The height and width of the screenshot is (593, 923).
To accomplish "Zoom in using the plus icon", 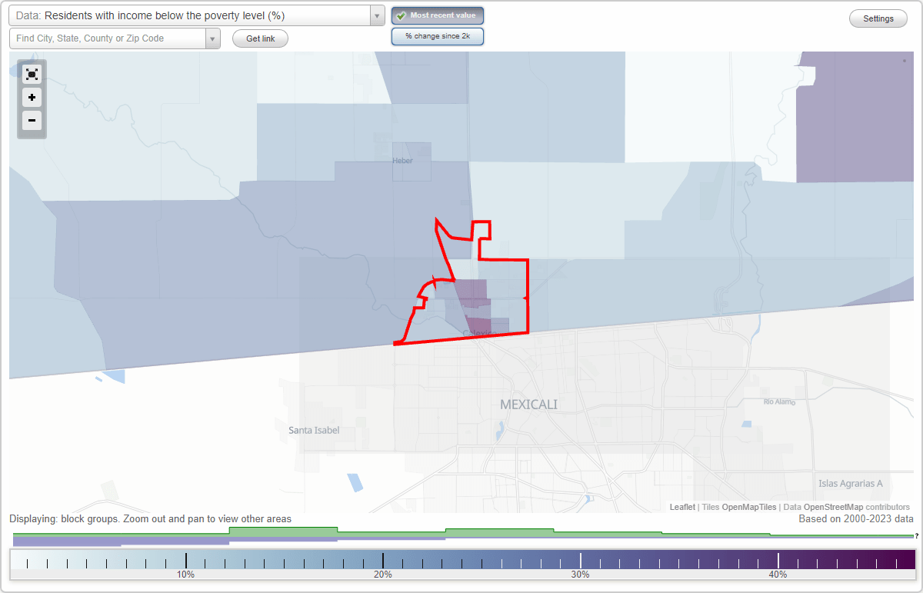I will coord(32,98).
